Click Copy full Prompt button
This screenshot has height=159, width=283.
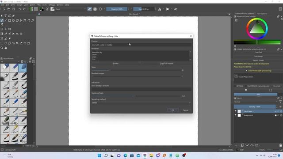[x=166, y=64]
